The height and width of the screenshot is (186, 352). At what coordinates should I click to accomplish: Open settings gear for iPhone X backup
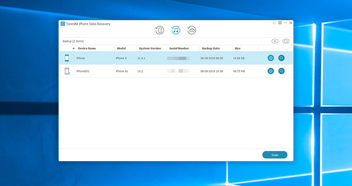coord(271,58)
